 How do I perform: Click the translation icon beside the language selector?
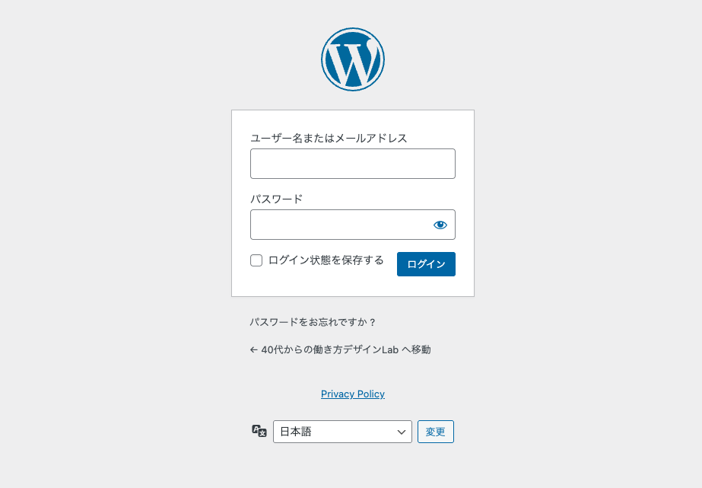[258, 431]
